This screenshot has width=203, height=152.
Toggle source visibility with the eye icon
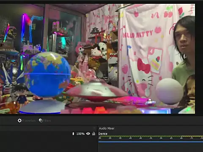pyautogui.click(x=88, y=133)
